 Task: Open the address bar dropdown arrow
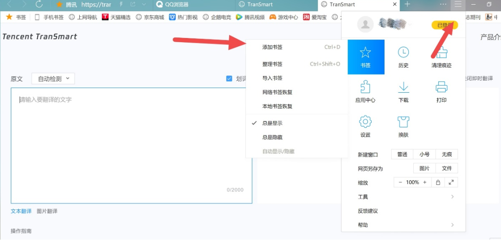(x=144, y=5)
